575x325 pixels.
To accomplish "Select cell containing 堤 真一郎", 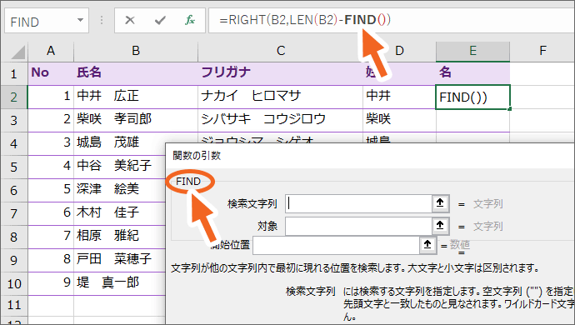I will point(119,282).
